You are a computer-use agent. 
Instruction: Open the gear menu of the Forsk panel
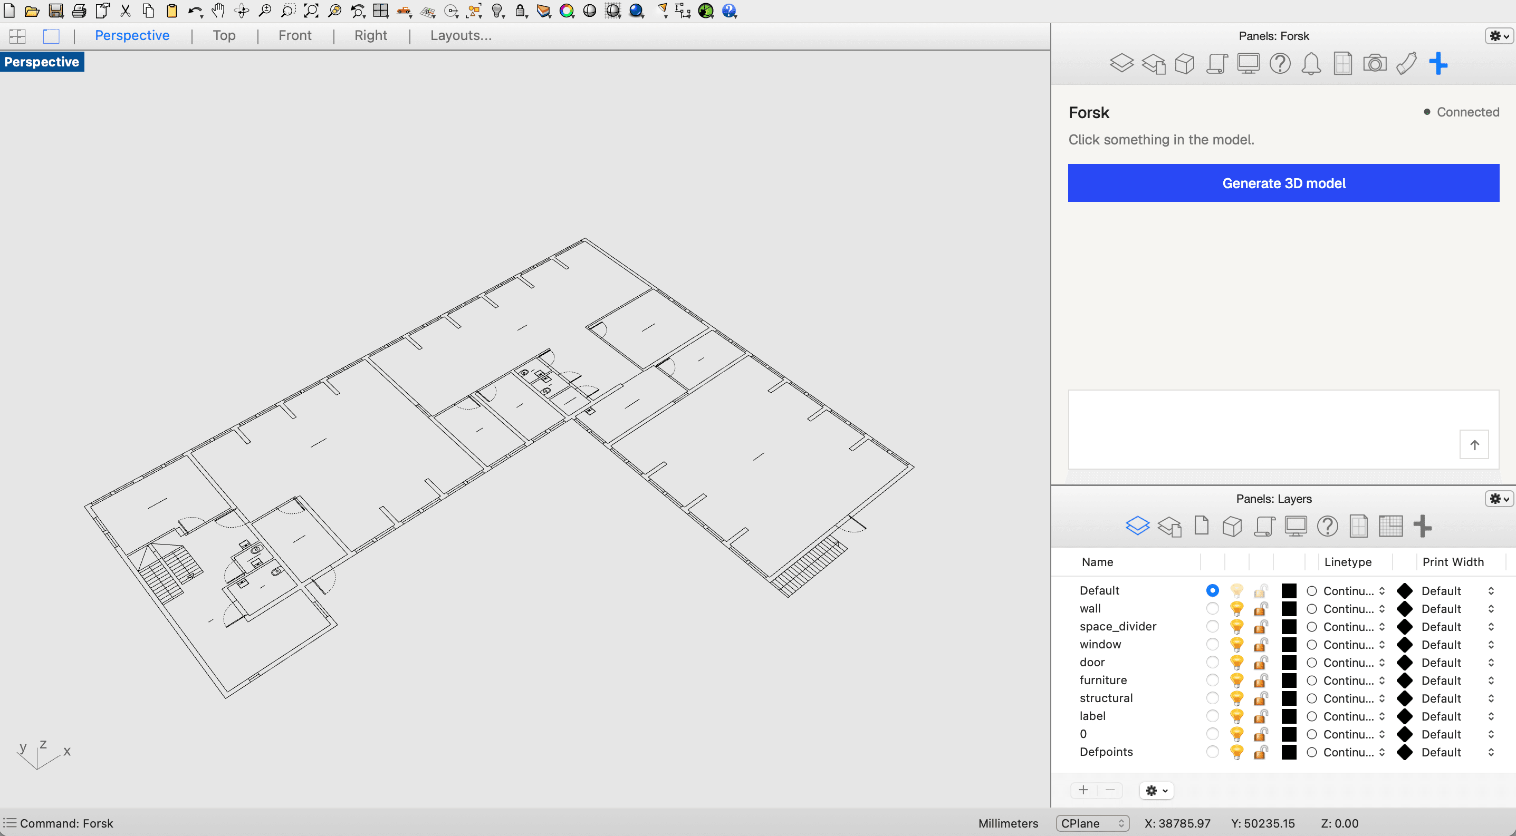(x=1499, y=36)
